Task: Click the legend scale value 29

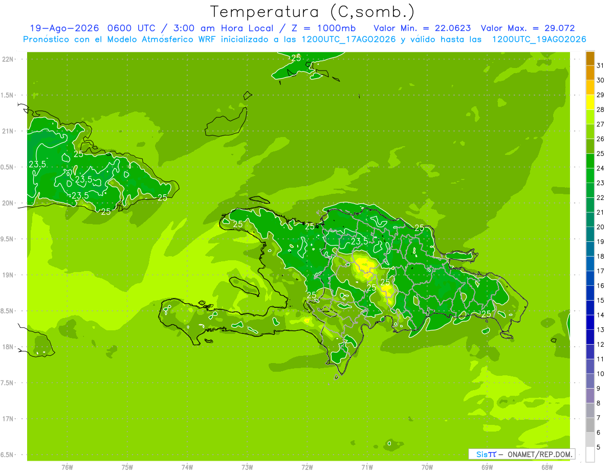Action: (x=601, y=95)
